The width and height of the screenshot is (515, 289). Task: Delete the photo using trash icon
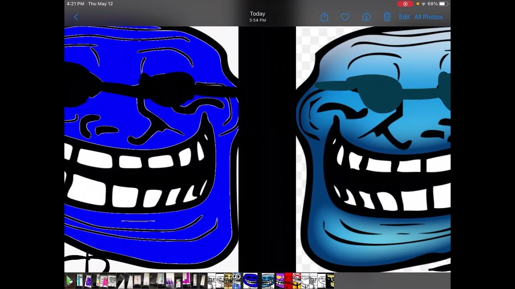[387, 17]
